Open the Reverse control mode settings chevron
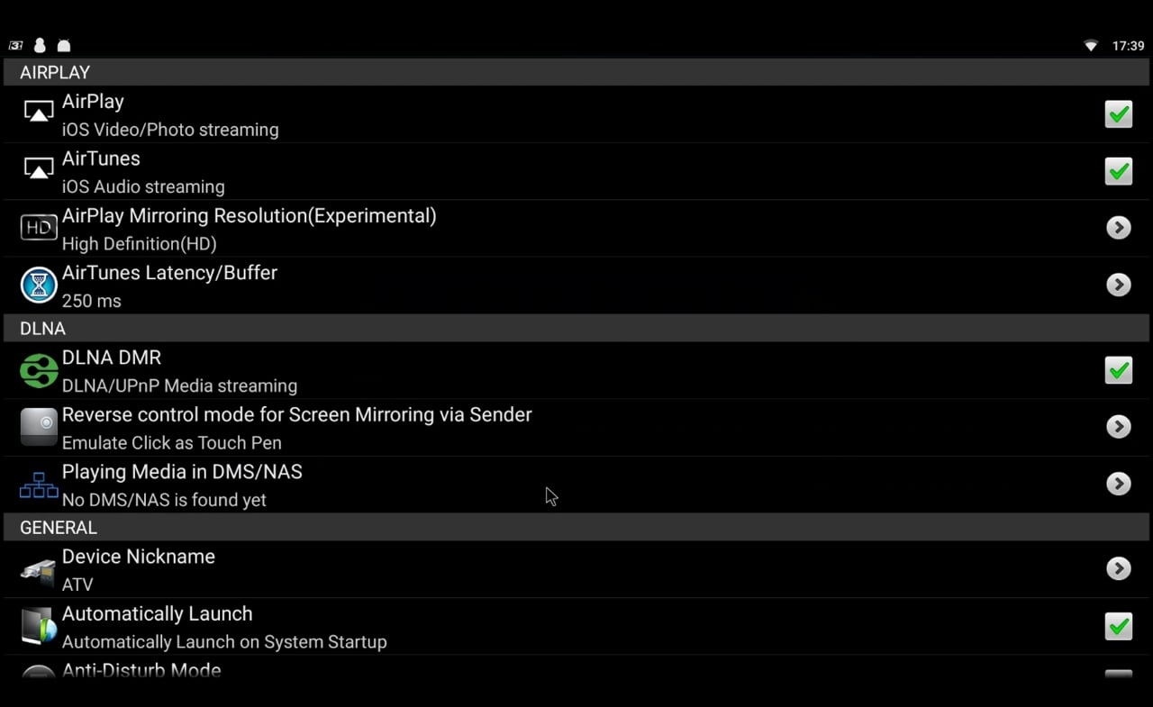This screenshot has height=707, width=1153. [1118, 426]
